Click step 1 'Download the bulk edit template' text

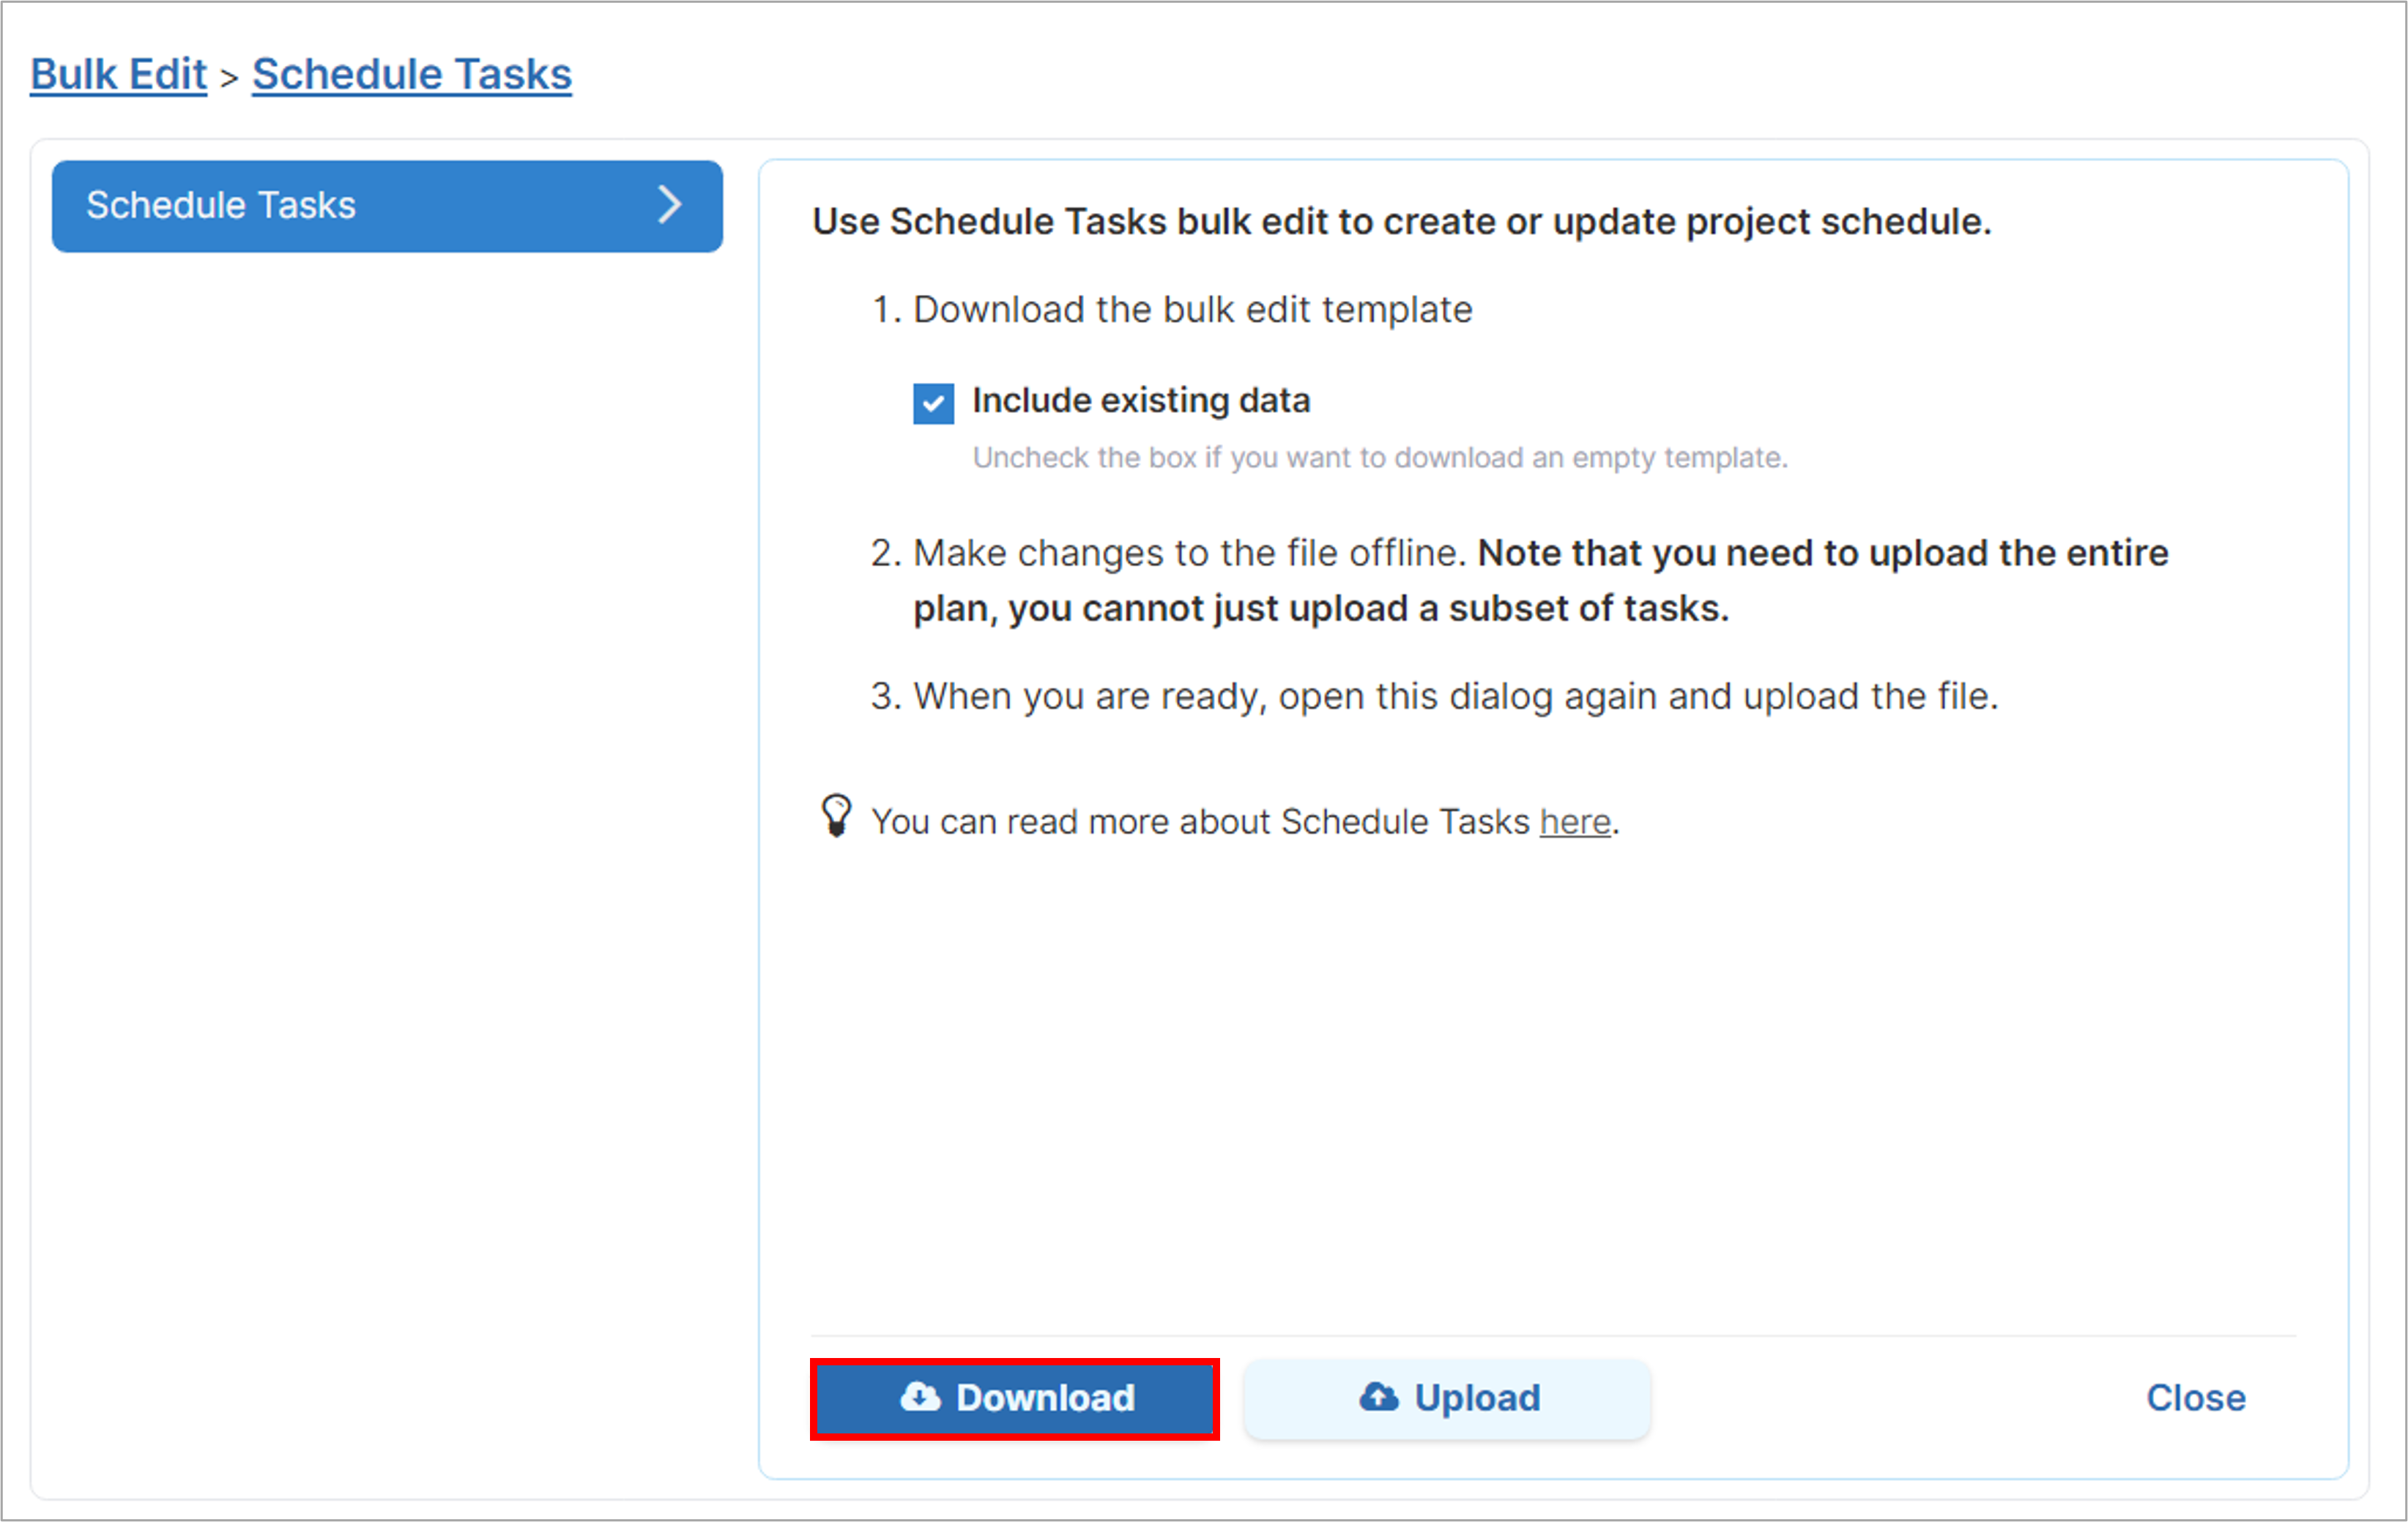click(1192, 310)
